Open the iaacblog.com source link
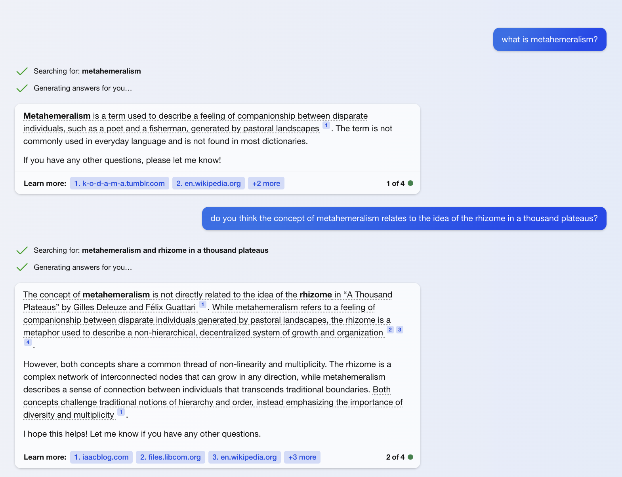The height and width of the screenshot is (477, 622). pos(101,457)
